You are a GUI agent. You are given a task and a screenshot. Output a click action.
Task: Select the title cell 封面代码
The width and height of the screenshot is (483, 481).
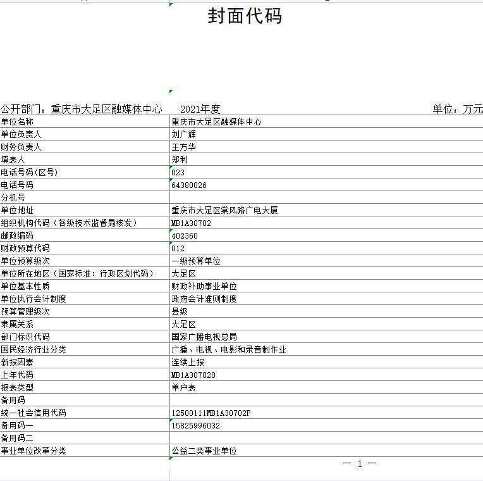245,16
